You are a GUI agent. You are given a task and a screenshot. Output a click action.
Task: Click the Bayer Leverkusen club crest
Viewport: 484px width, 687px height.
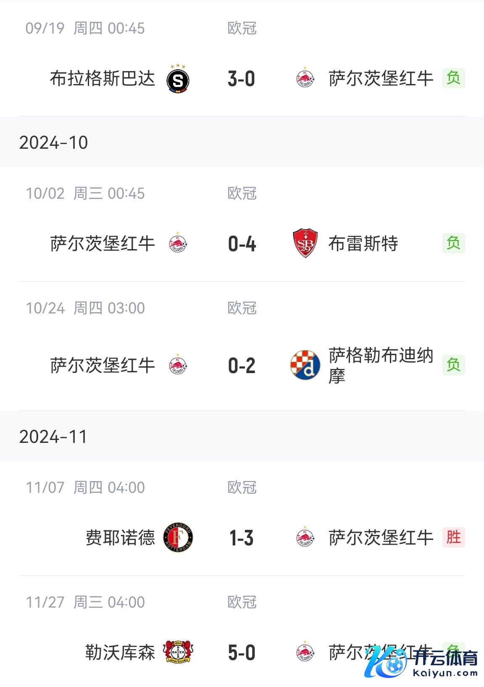tap(178, 652)
